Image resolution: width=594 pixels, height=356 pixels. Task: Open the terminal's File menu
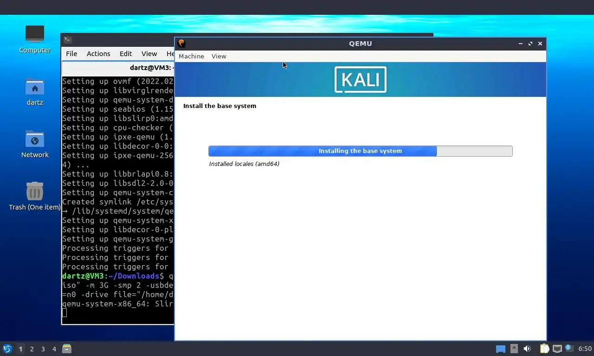(x=71, y=54)
